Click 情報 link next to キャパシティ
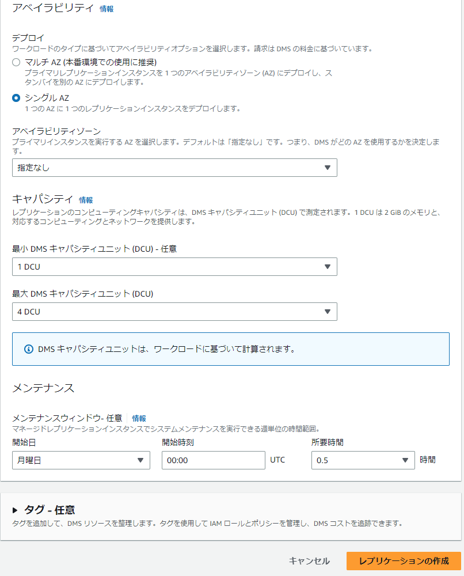The image size is (464, 576). tap(86, 200)
